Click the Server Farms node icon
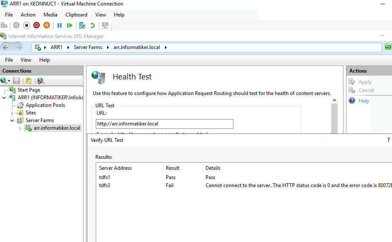The width and height of the screenshot is (392, 242). click(20, 120)
